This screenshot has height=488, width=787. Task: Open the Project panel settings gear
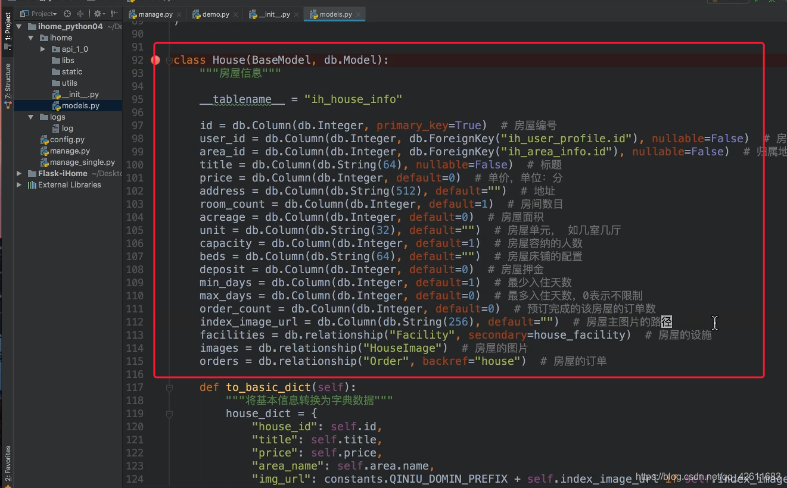[98, 13]
